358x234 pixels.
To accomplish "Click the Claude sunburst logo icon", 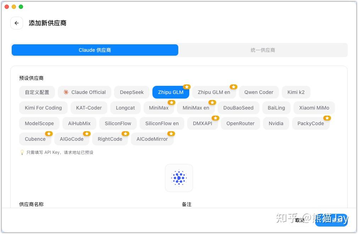I will click(x=66, y=92).
